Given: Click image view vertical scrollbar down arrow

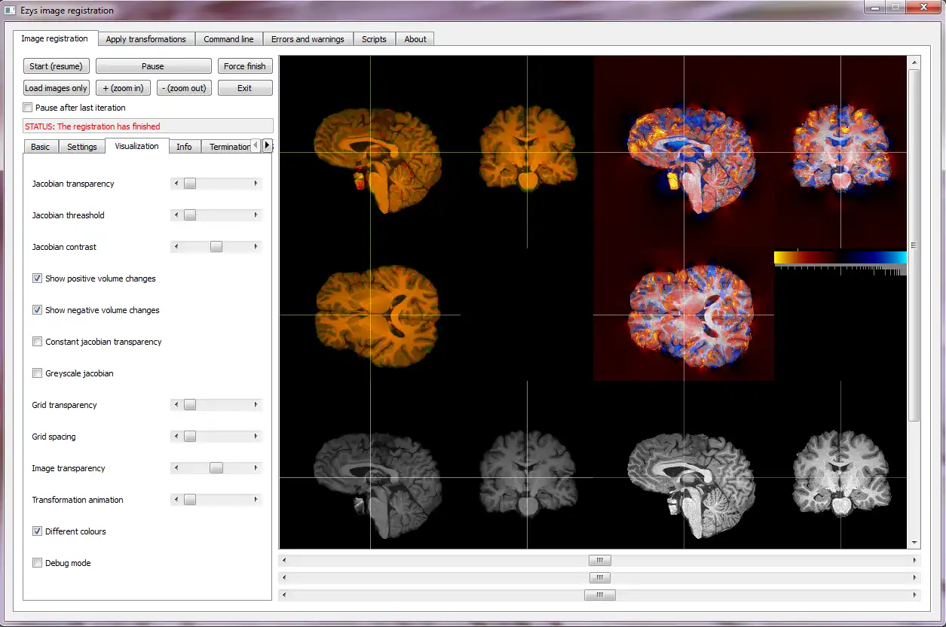Looking at the screenshot, I should coord(914,542).
